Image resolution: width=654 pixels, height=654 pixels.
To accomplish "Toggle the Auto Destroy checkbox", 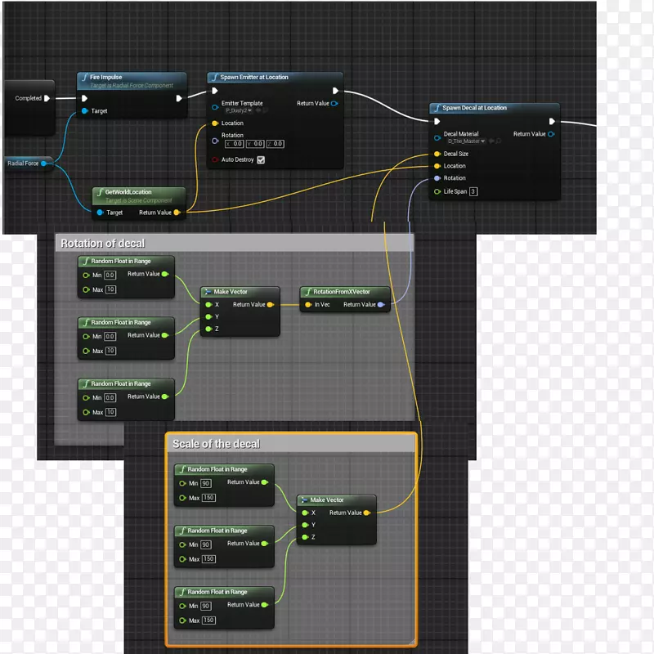I will click(261, 160).
